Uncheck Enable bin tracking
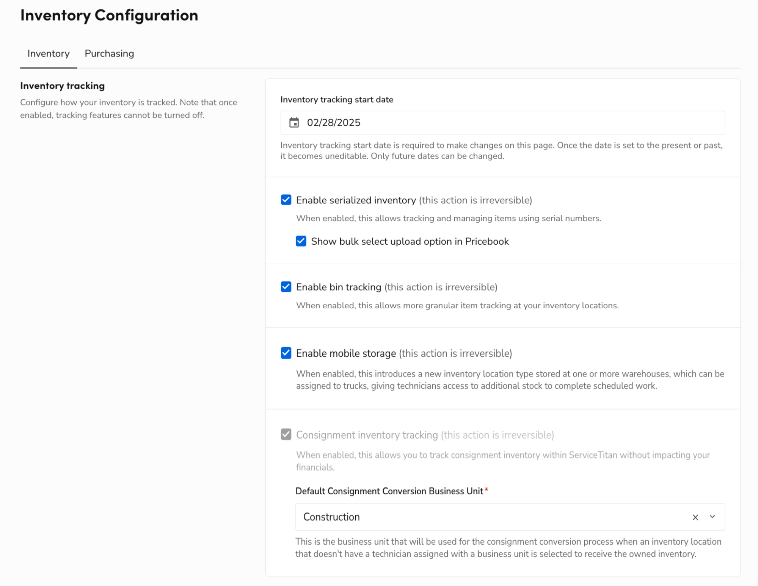This screenshot has width=758, height=586. point(286,287)
